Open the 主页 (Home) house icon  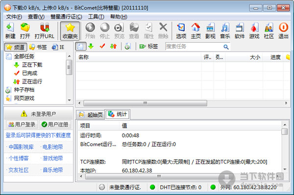point(196,30)
